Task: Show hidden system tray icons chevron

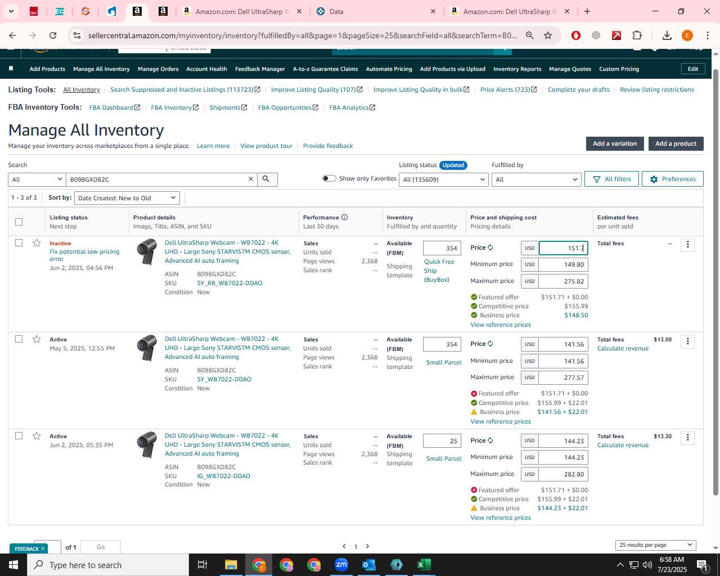Action: click(x=620, y=565)
